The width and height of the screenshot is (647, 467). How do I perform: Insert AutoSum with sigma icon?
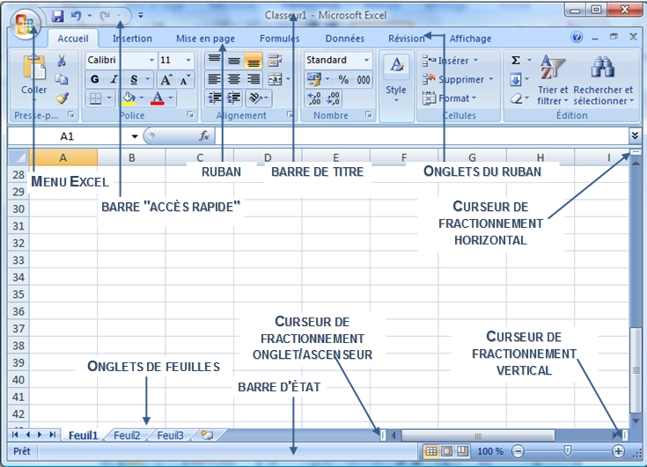coord(516,61)
